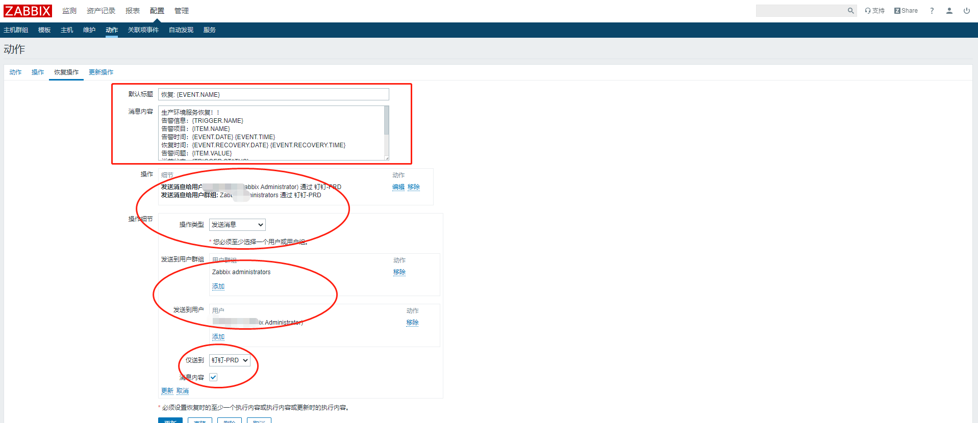
Task: Remove the Administrator user from 发送到用户
Action: [413, 323]
